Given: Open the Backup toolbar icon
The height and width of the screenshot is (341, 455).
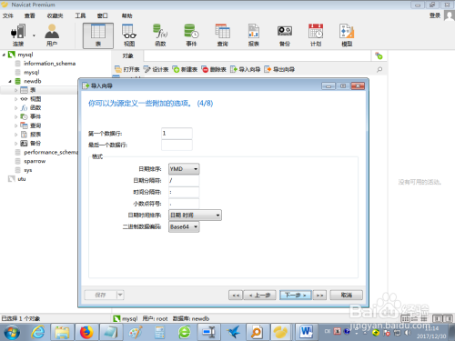Looking at the screenshot, I should tap(285, 35).
